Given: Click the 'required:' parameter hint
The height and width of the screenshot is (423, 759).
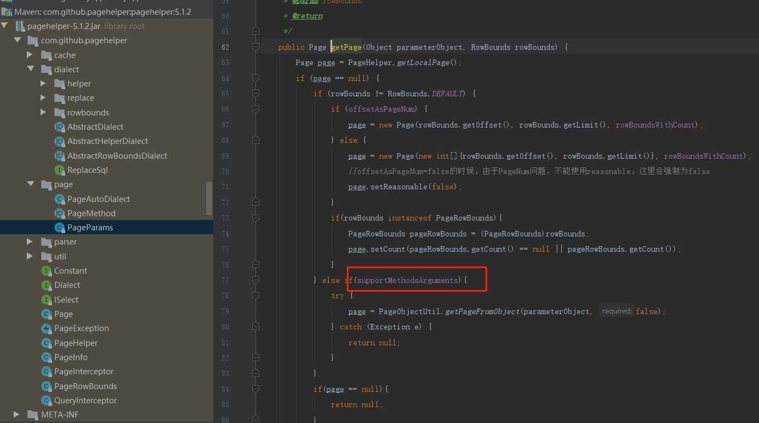Looking at the screenshot, I should click(617, 311).
